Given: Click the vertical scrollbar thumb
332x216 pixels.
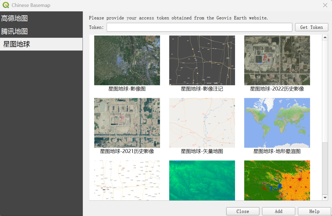Looking at the screenshot, I should click(x=325, y=91).
